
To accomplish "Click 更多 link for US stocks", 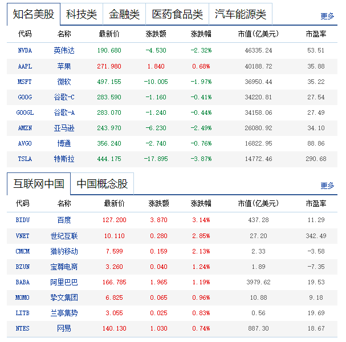I will 327,16.
